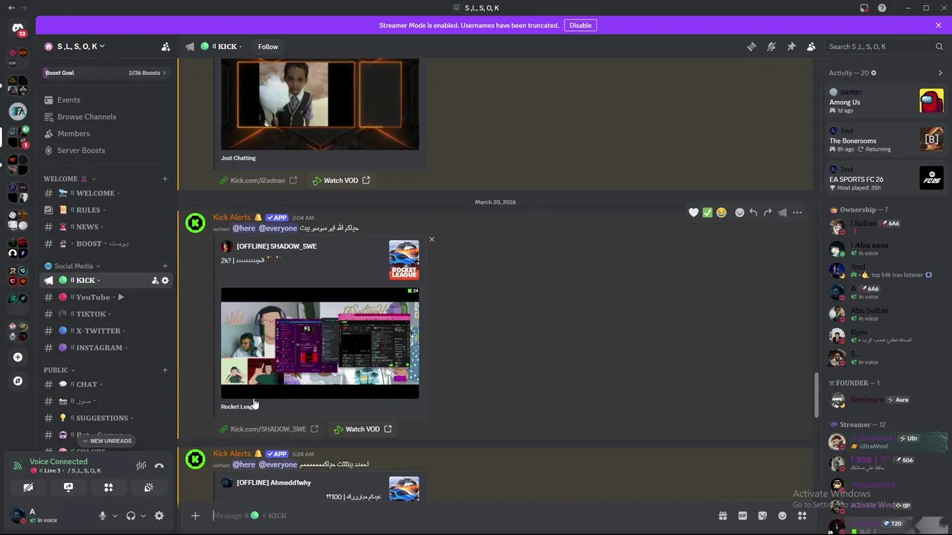This screenshot has height=535, width=952.
Task: Open the S,L,S,O,K server dropdown menu
Action: [x=74, y=46]
